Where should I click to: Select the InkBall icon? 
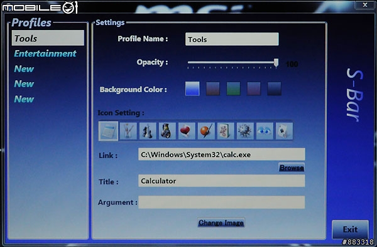point(206,131)
